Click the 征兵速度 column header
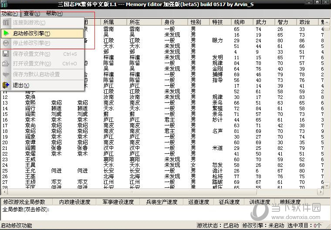 pyautogui.click(x=229, y=202)
